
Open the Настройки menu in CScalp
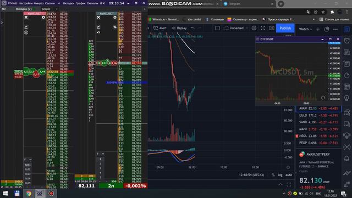(26, 3)
